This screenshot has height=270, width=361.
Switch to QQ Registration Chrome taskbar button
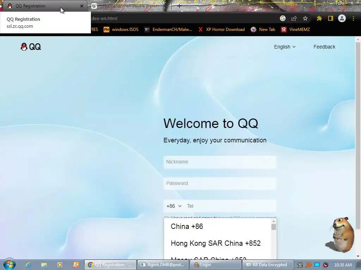(x=110, y=265)
